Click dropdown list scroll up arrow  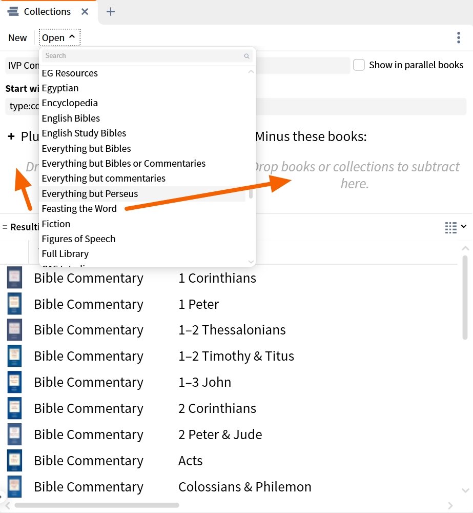(251, 71)
